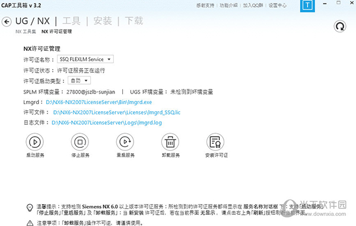Maximize the CAP工具箱 window
This screenshot has width=356, height=226.
coord(339,2)
